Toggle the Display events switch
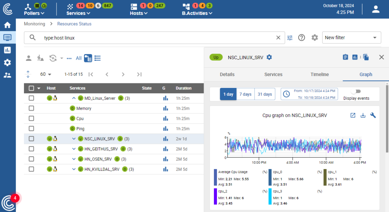 (356, 91)
